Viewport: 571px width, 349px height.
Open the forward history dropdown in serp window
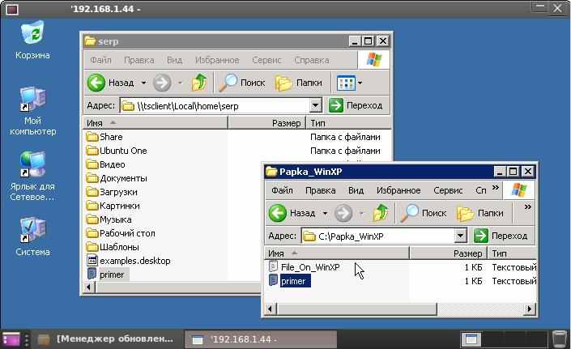[x=180, y=83]
